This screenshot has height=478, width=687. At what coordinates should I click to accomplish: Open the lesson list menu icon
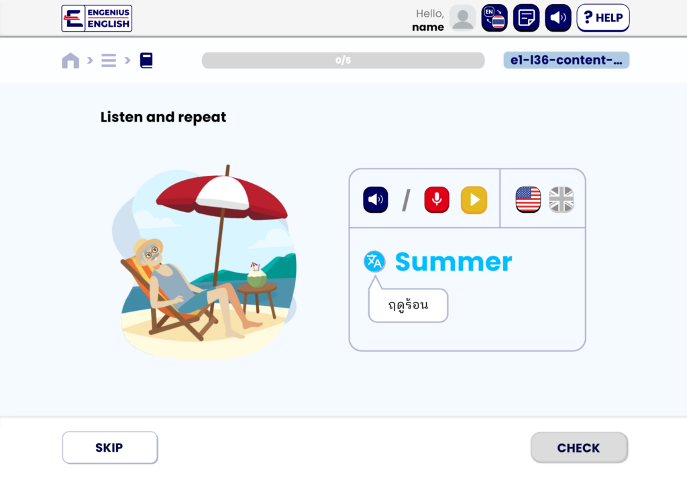click(x=109, y=60)
